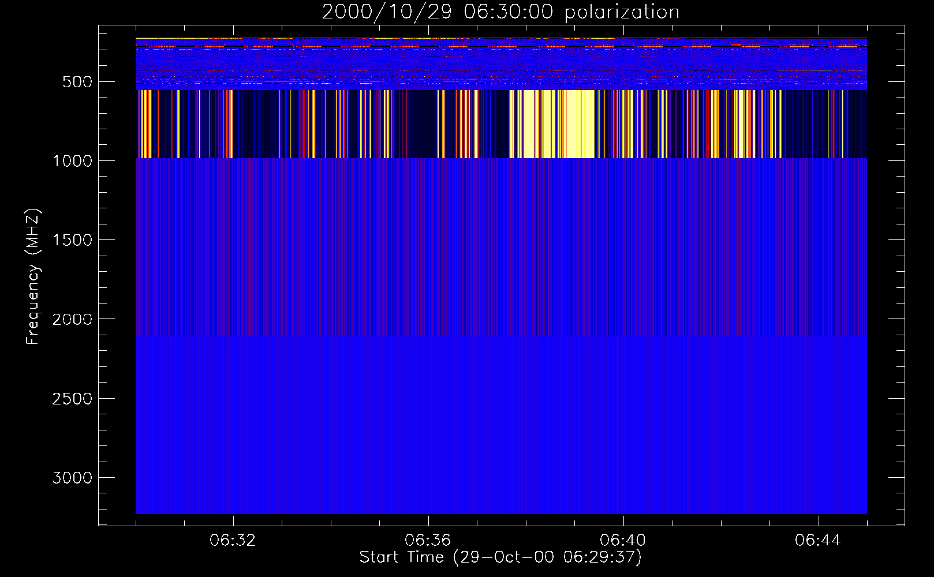Click the 06:44 time axis label
The height and width of the screenshot is (577, 934).
(818, 541)
